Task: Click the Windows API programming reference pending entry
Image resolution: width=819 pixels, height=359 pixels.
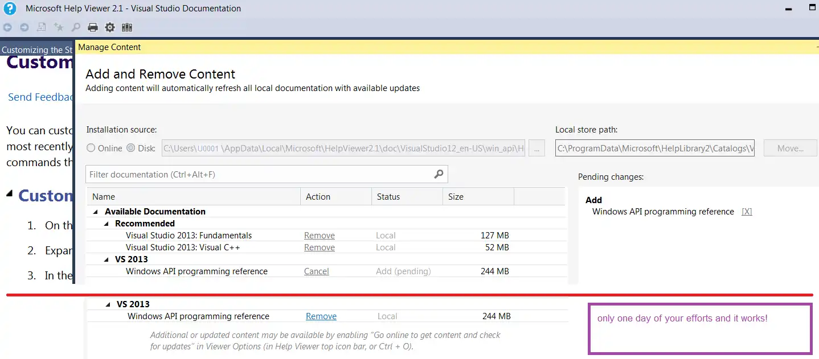Action: 663,212
